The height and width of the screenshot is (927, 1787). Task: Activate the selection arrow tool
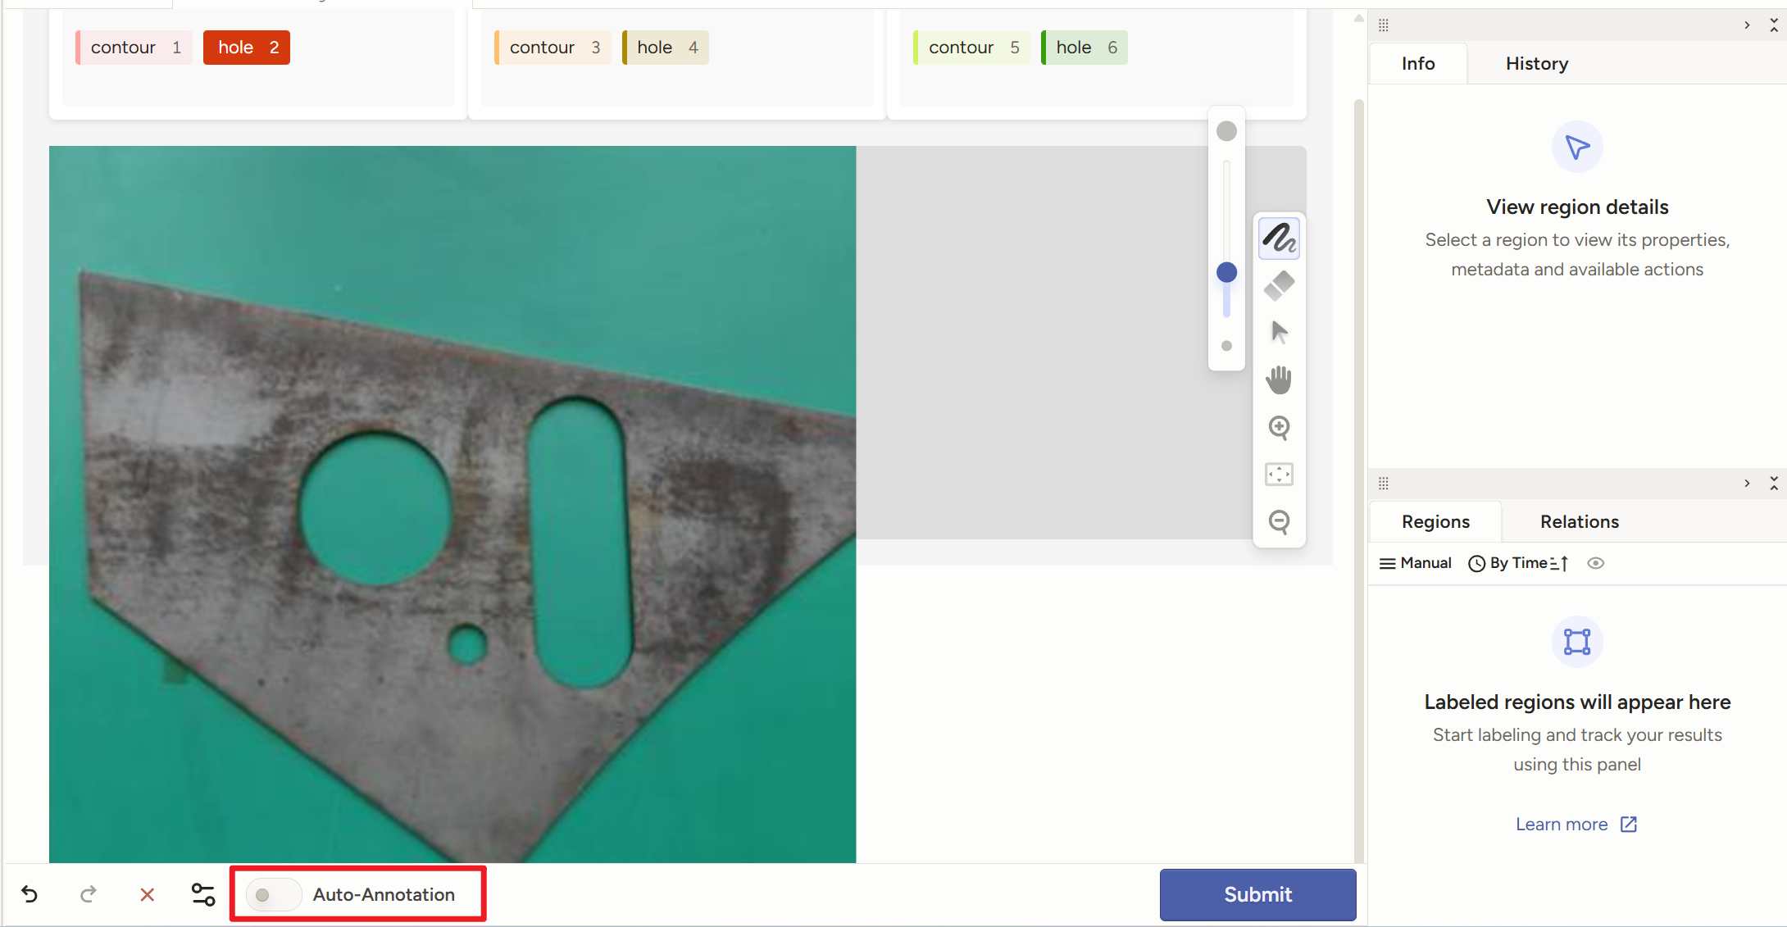(1279, 332)
